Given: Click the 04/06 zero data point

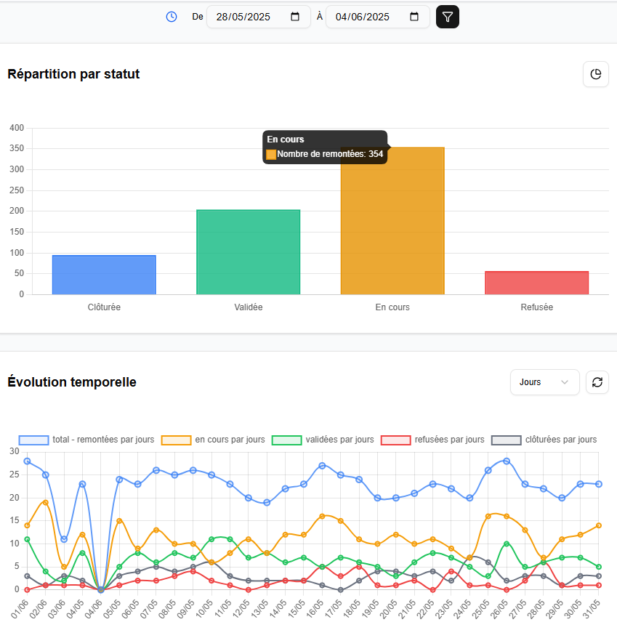Looking at the screenshot, I should (x=101, y=589).
